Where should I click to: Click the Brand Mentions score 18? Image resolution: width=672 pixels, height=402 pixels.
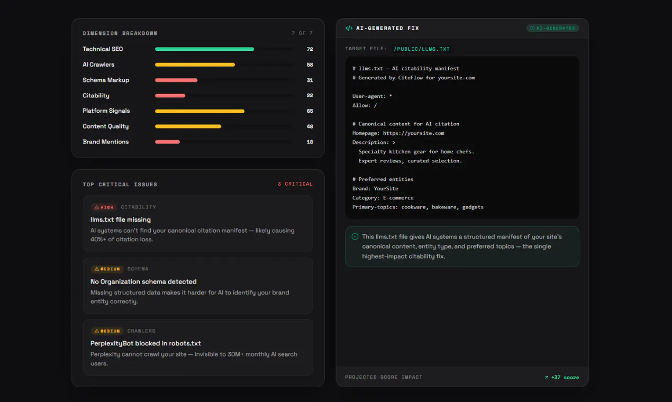tap(310, 142)
